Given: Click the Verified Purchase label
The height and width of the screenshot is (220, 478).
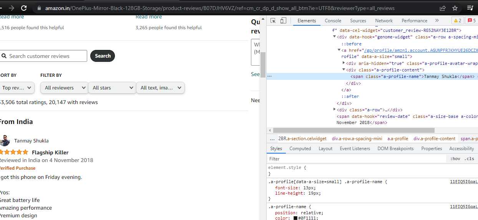Looking at the screenshot, I should click(x=17, y=168).
